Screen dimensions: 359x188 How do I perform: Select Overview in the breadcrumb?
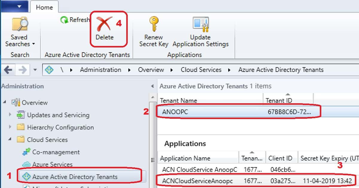(151, 70)
